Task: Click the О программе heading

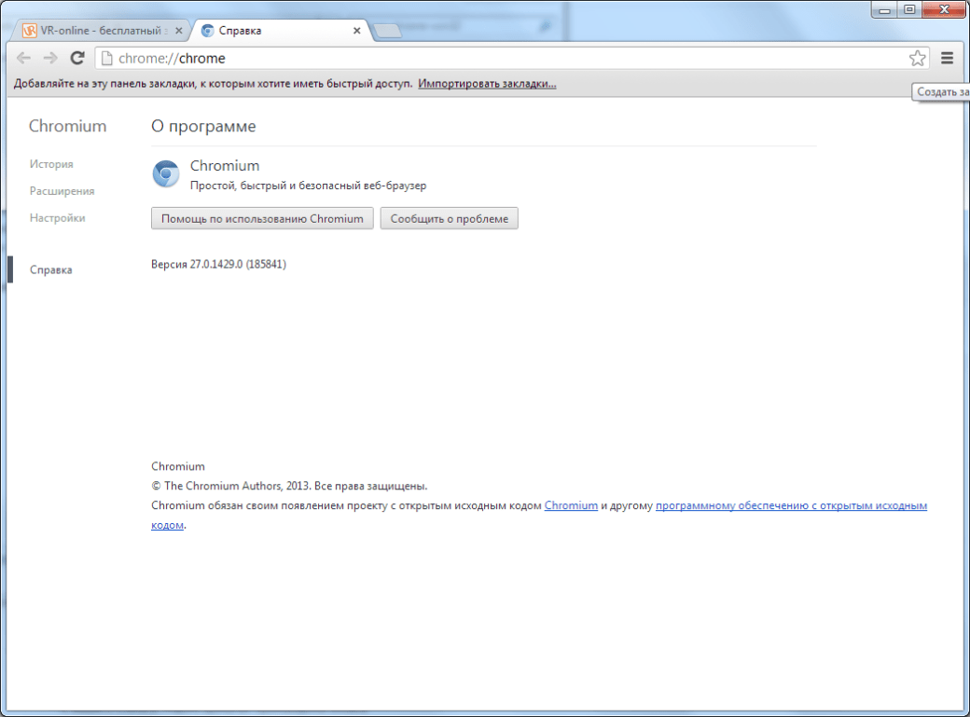Action: (x=203, y=126)
